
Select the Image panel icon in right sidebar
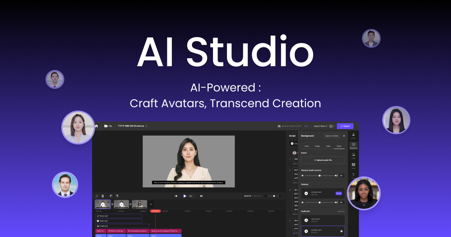(x=353, y=155)
